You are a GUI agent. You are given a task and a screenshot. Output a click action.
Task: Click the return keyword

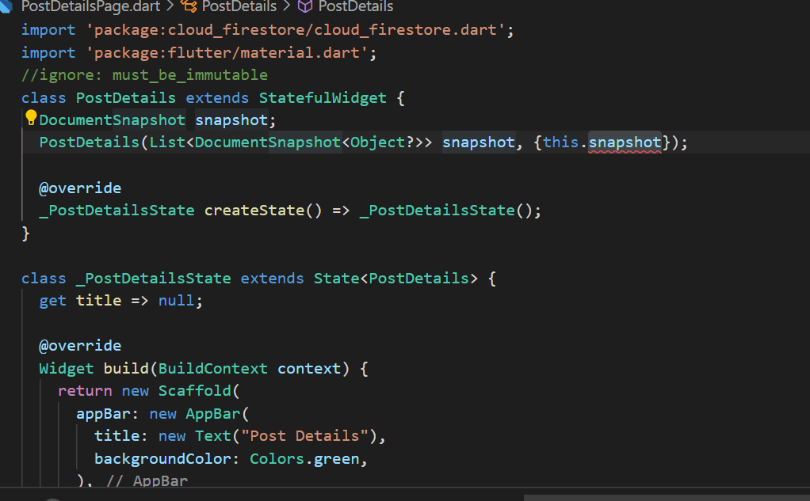pyautogui.click(x=85, y=391)
